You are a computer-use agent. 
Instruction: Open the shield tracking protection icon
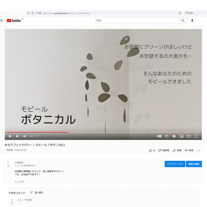[x=28, y=13]
